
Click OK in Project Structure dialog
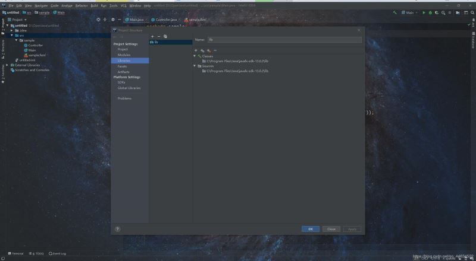point(311,229)
